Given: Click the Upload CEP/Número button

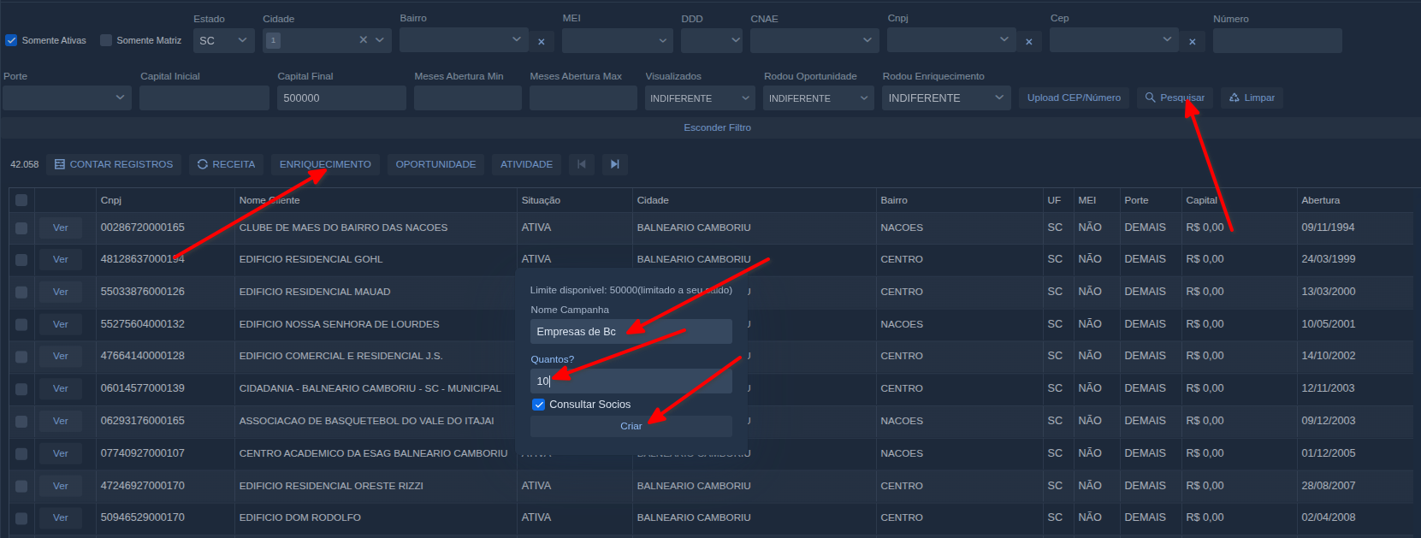Looking at the screenshot, I should [1074, 98].
